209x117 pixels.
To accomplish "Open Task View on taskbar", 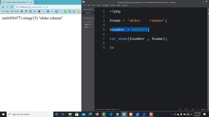I will (x=63, y=114).
